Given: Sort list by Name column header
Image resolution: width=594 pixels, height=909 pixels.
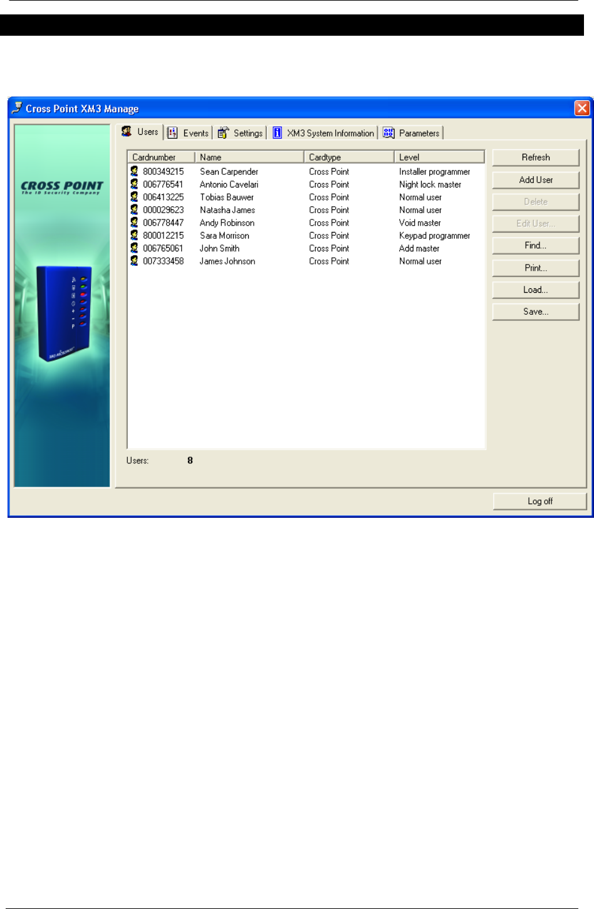Looking at the screenshot, I should [249, 157].
